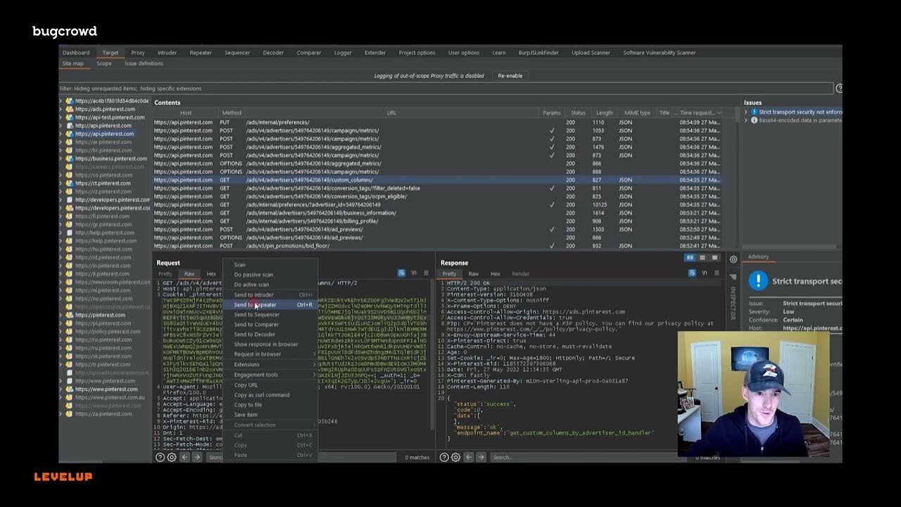Go to previous match in Request pane

click(x=184, y=458)
